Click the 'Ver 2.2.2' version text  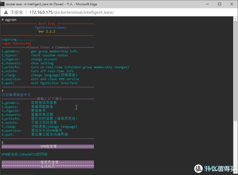(x=47, y=32)
